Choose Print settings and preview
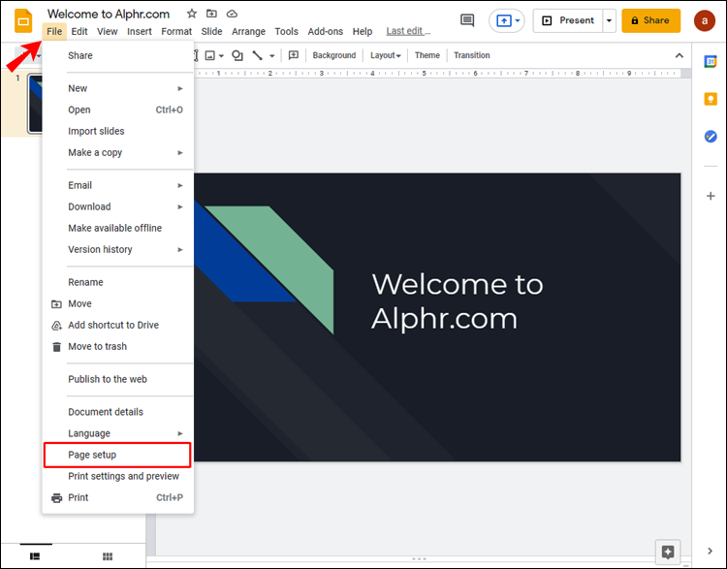Viewport: 727px width, 569px height. tap(117, 476)
